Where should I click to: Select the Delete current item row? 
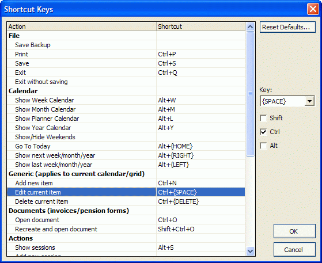point(126,201)
